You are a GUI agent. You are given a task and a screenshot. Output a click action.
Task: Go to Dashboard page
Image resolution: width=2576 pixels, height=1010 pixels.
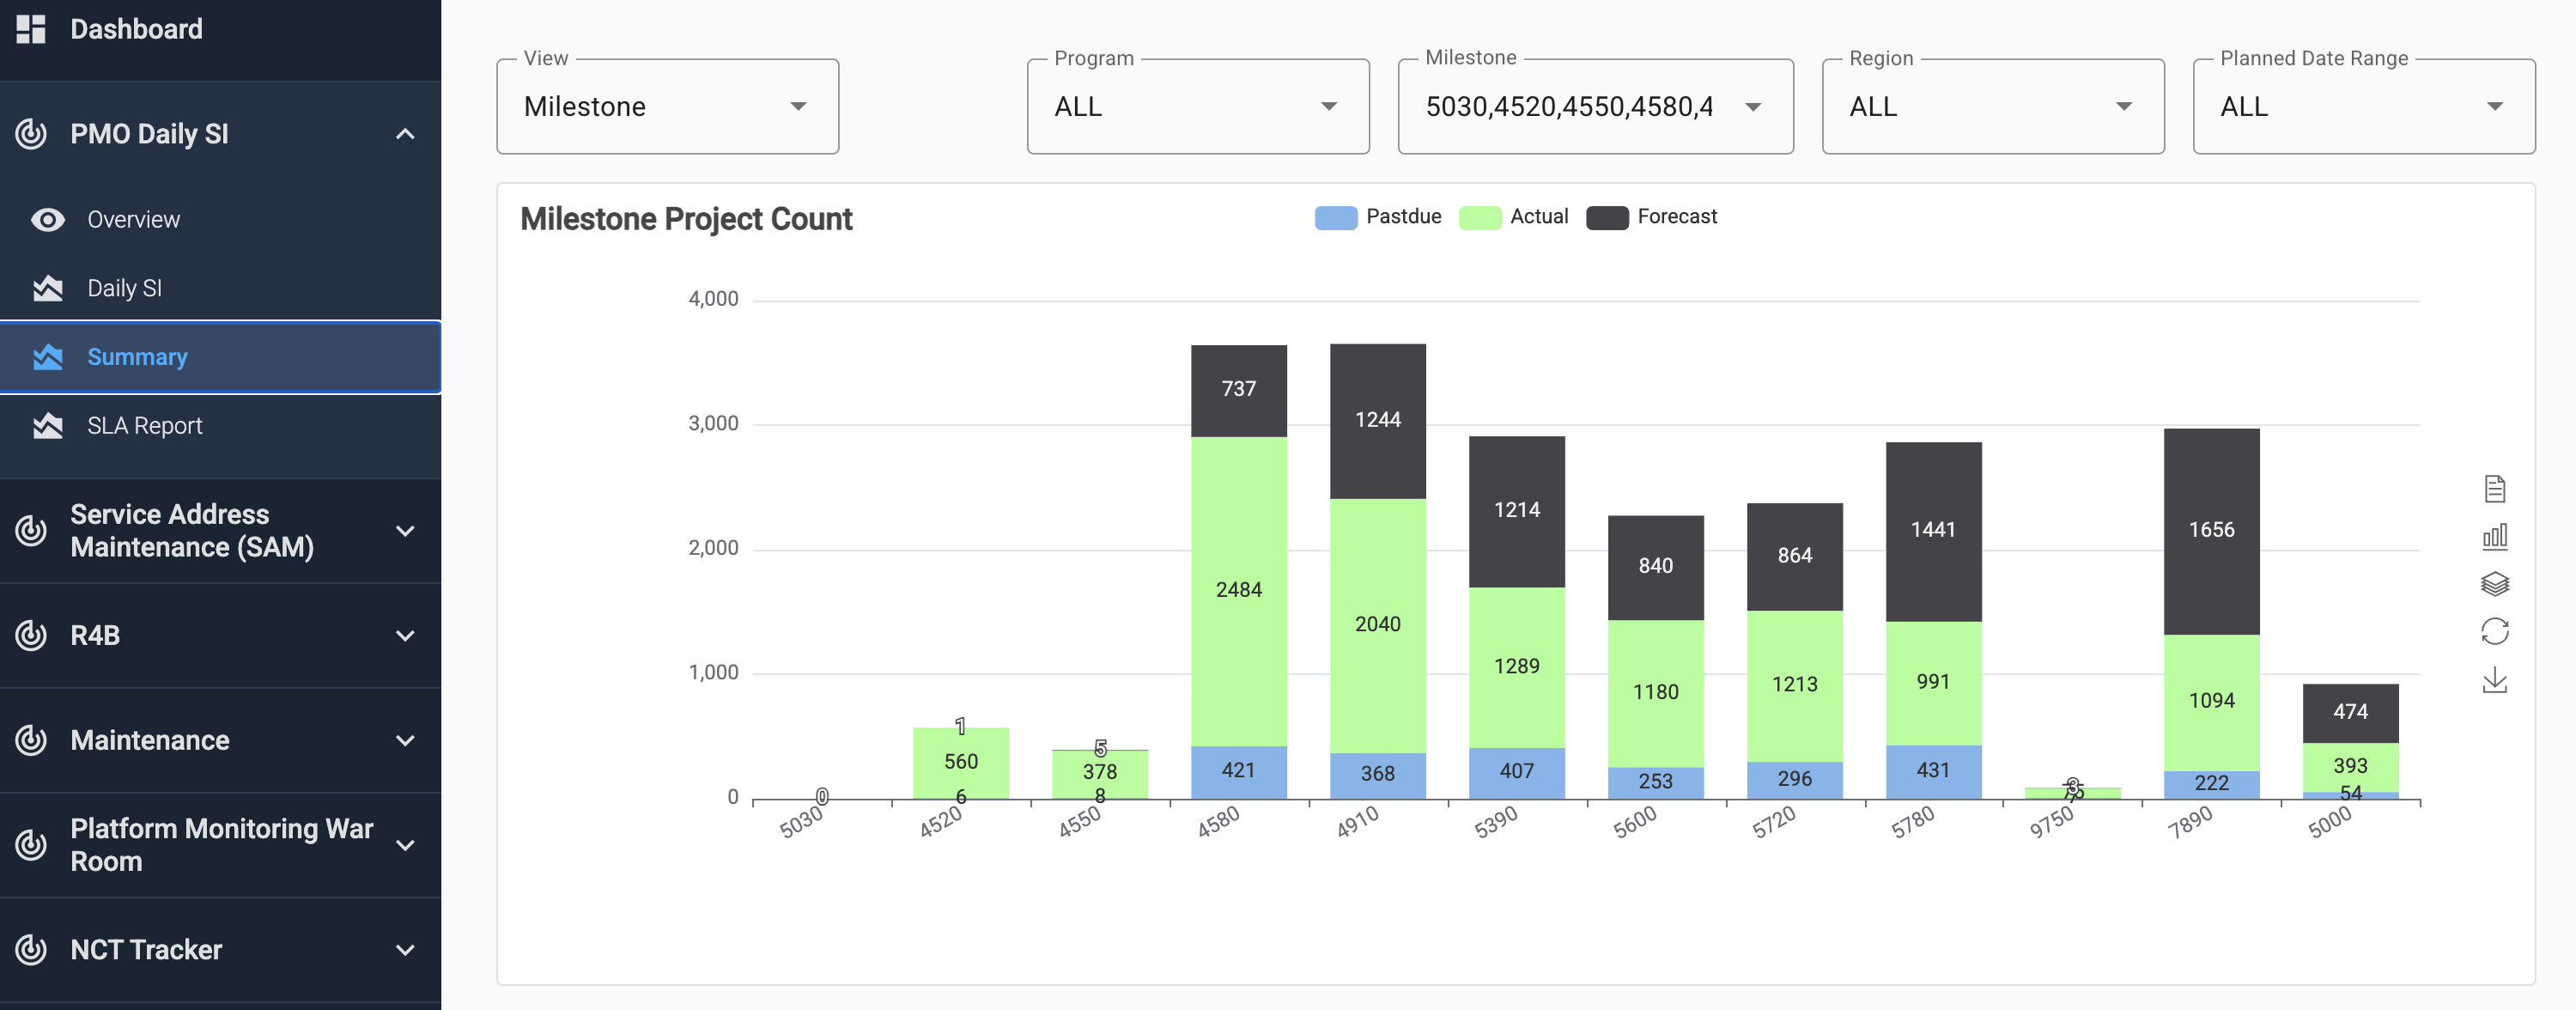tap(136, 29)
